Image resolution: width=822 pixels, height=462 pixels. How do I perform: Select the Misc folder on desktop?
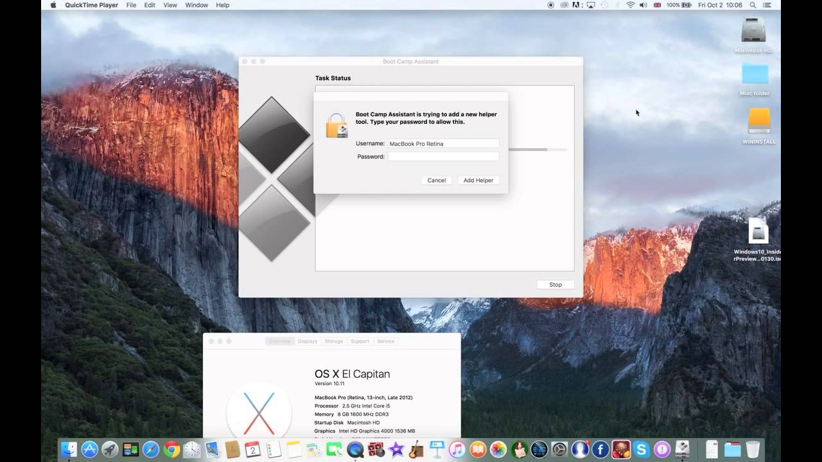(755, 79)
